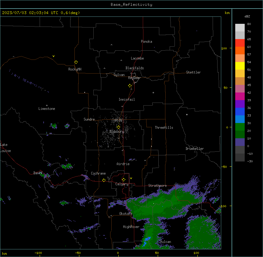Click the Limestone label

click(x=47, y=109)
